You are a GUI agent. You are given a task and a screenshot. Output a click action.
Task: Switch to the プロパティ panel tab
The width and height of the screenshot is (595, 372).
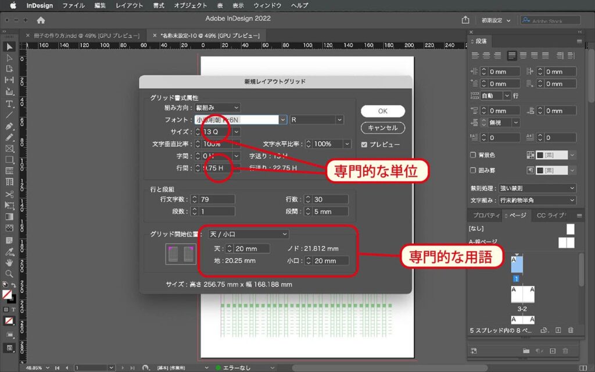pyautogui.click(x=486, y=216)
